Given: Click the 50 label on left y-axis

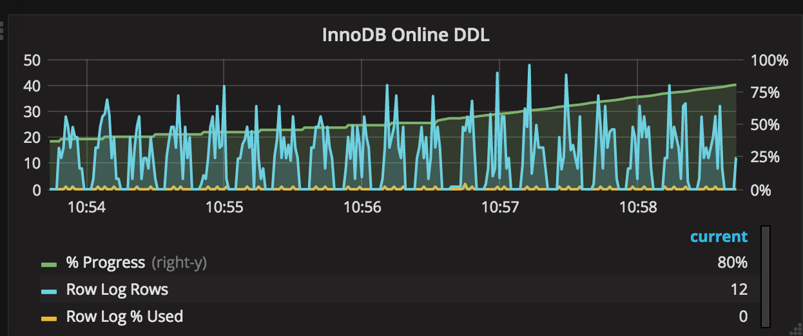Looking at the screenshot, I should pos(32,61).
